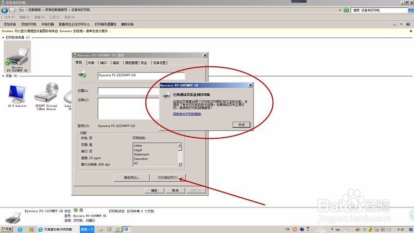Click 开始扫描 in the command bar
Viewport: 414px width, 233px height.
point(48,24)
